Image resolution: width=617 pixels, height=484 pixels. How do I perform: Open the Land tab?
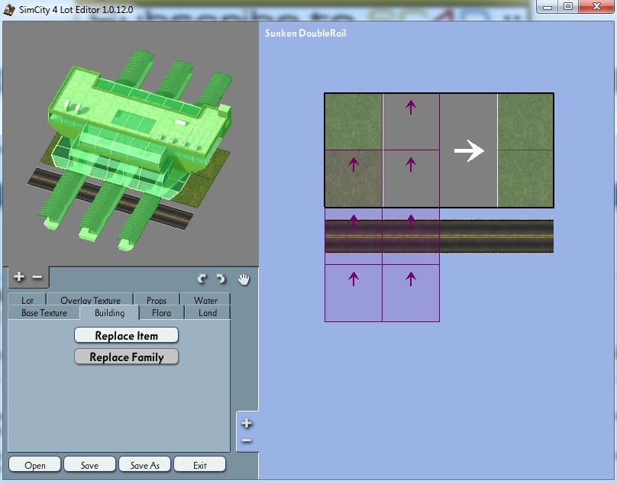tap(208, 313)
